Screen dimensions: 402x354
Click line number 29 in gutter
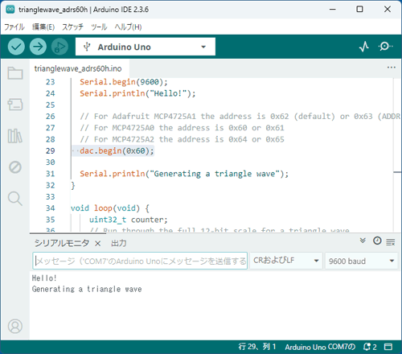point(50,150)
